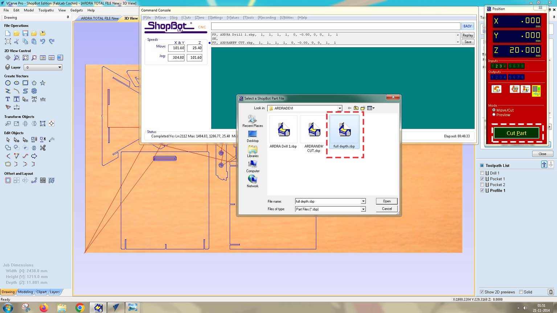Click the Cut Part button

tap(516, 133)
